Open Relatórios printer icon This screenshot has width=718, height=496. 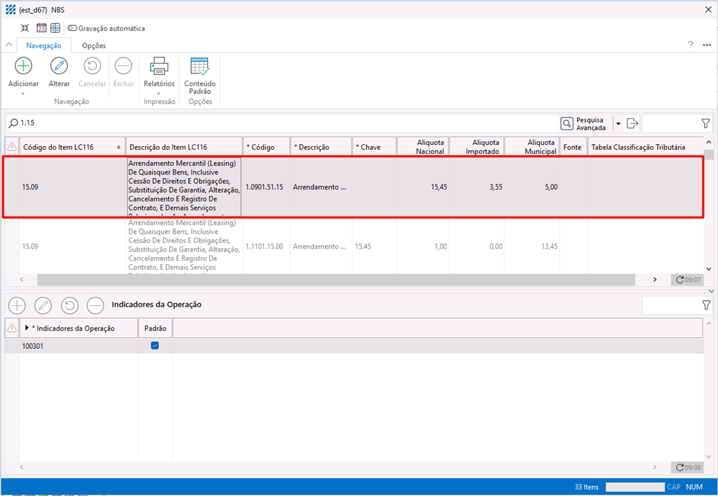[x=158, y=66]
